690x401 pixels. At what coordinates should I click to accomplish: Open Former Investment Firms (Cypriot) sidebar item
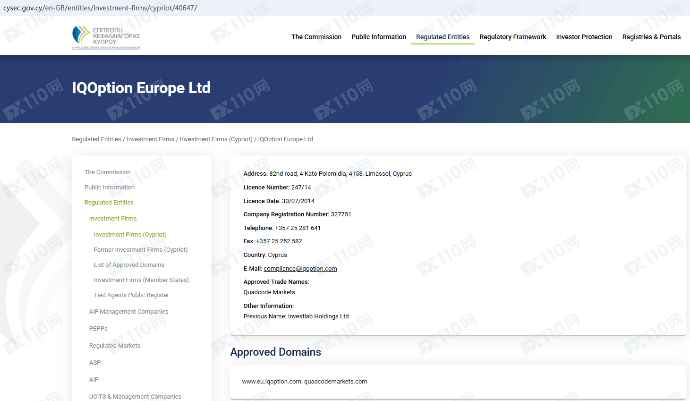140,250
